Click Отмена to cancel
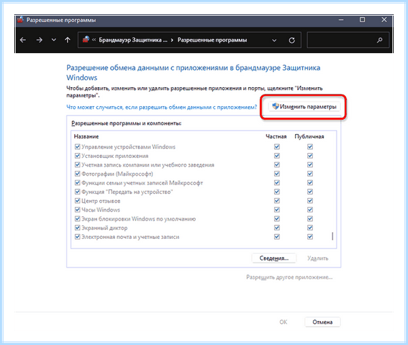The width and height of the screenshot is (408, 345). (x=322, y=322)
